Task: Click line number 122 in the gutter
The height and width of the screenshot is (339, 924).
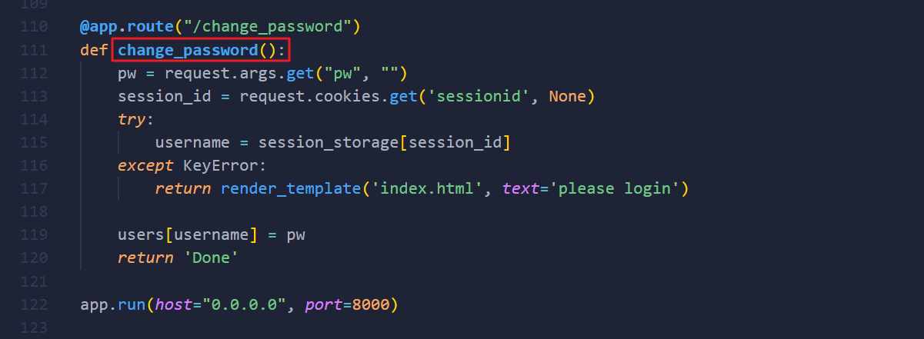Action: (x=34, y=304)
